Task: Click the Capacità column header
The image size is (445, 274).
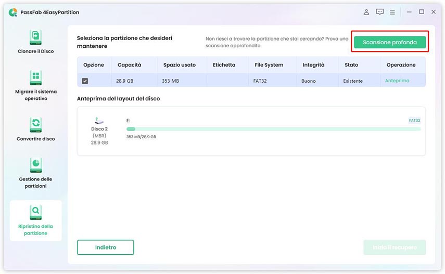Action: [x=130, y=65]
